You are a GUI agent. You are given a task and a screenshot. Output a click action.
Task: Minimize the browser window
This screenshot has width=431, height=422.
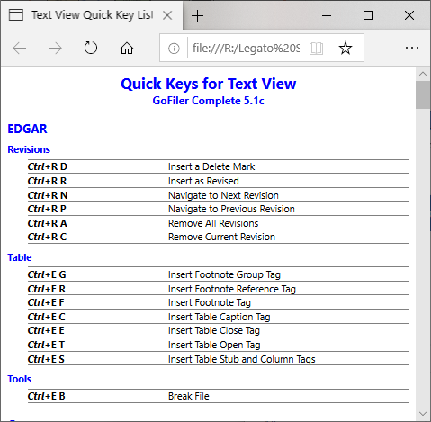click(327, 15)
